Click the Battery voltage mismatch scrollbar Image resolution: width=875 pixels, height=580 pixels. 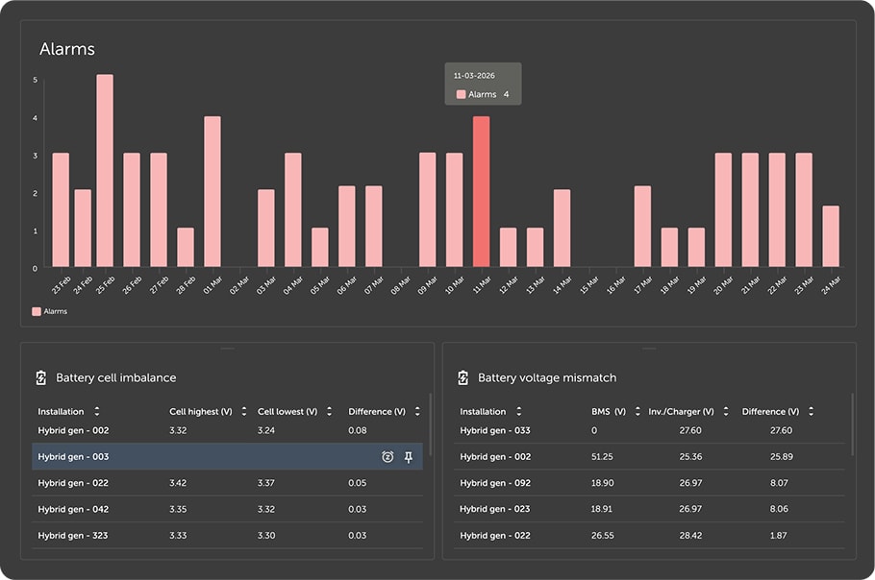click(852, 425)
